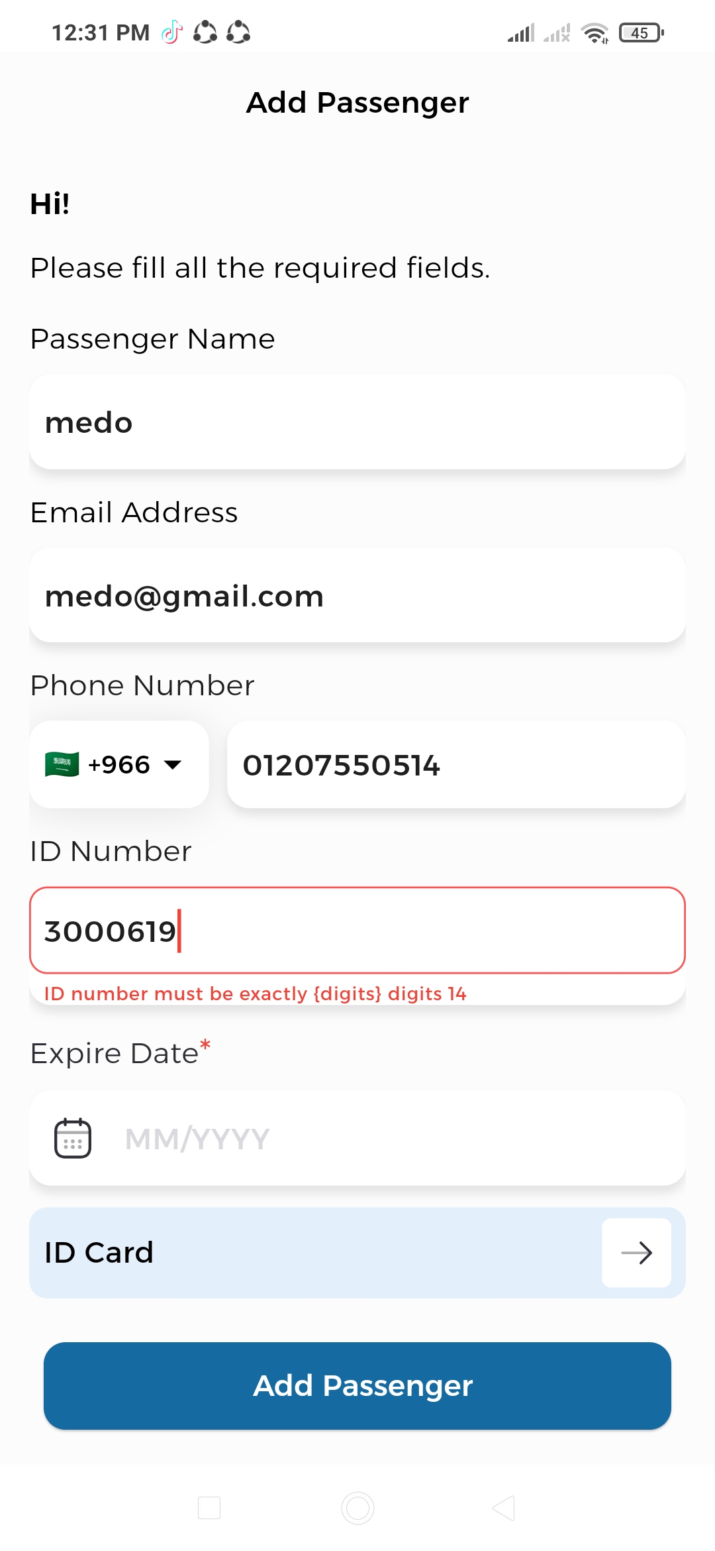The image size is (715, 1551).
Task: Submit with the Add Passenger button
Action: click(358, 1386)
